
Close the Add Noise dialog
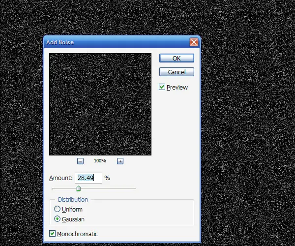coord(194,42)
